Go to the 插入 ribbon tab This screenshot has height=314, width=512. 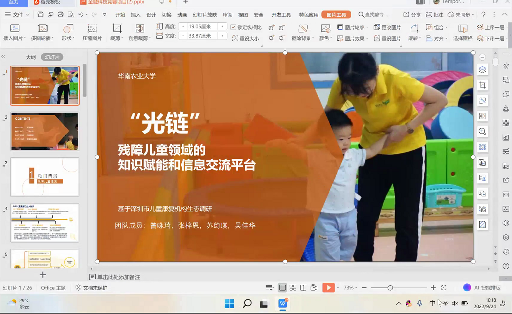click(136, 15)
